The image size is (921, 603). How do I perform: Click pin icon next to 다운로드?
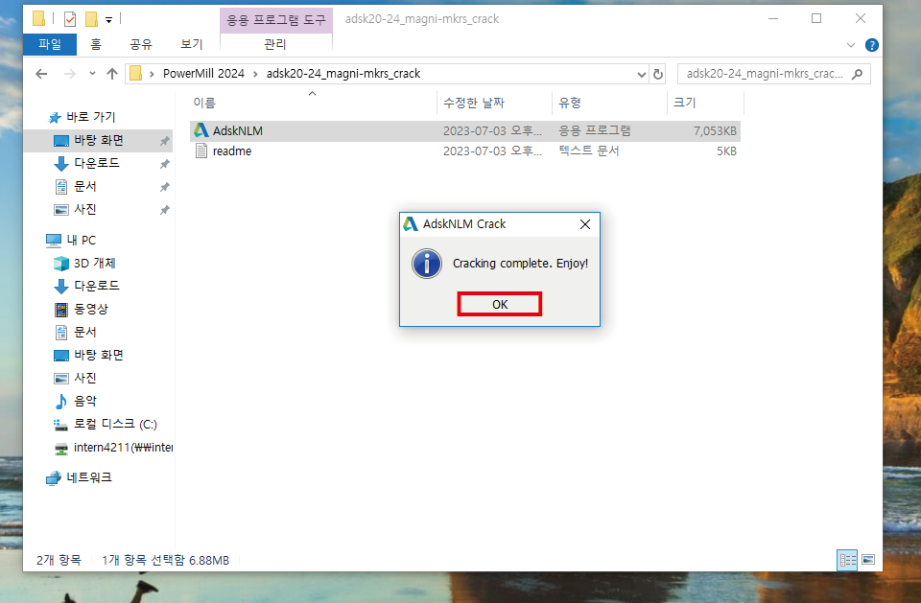click(x=164, y=164)
